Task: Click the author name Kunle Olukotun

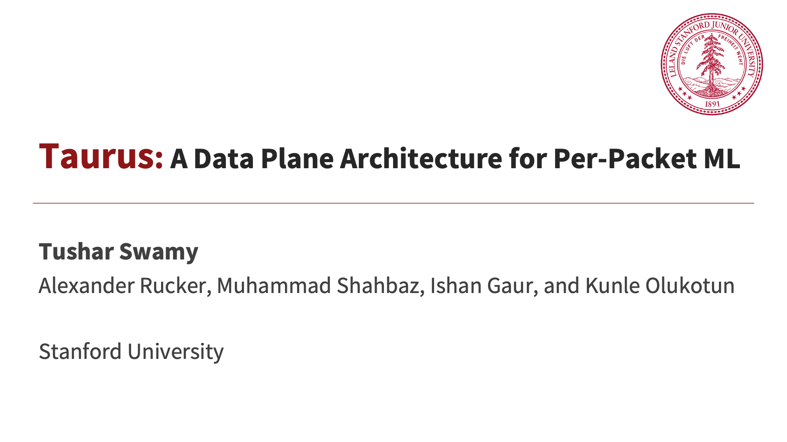Action: 660,286
